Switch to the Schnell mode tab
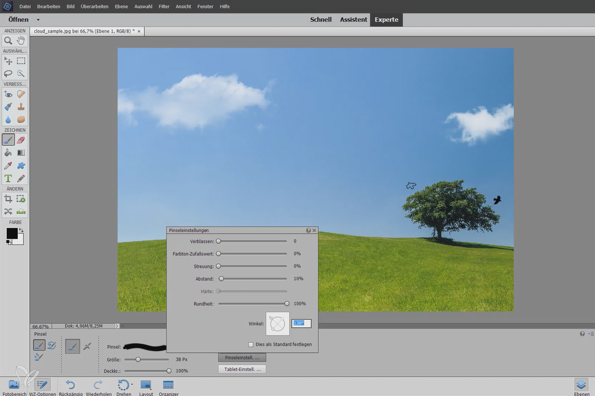 click(x=321, y=20)
